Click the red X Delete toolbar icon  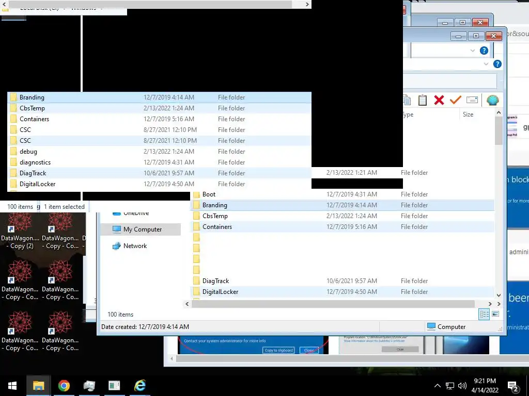[439, 100]
